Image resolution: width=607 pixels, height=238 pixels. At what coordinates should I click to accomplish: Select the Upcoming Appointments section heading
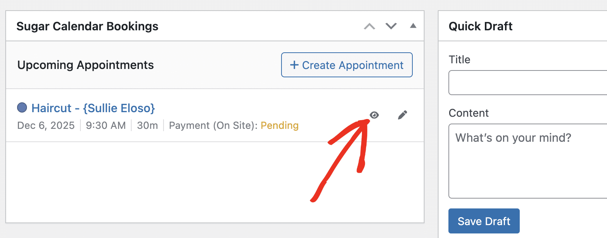click(x=85, y=65)
